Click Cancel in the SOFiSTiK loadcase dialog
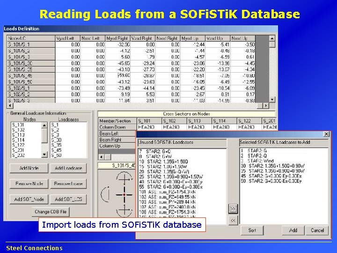 tap(317, 231)
